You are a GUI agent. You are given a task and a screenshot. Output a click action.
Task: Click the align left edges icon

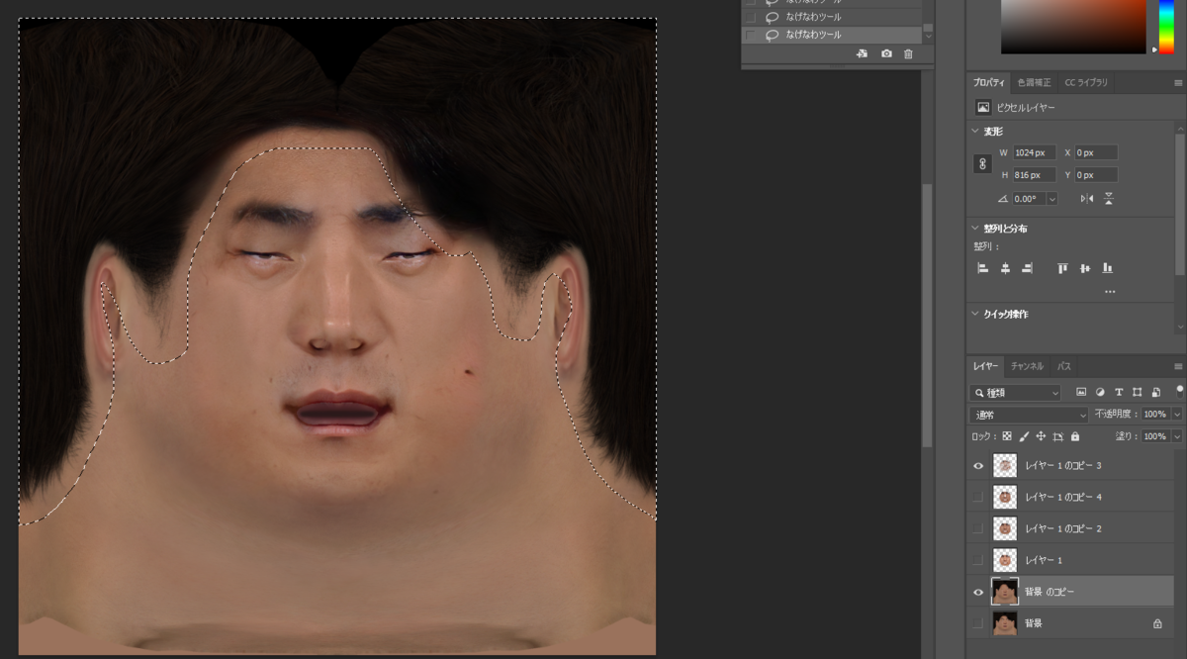[x=983, y=268]
